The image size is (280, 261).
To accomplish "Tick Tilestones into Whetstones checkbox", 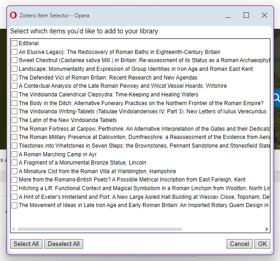I will click(14, 146).
